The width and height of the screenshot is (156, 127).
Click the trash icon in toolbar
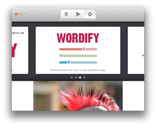click(x=66, y=14)
